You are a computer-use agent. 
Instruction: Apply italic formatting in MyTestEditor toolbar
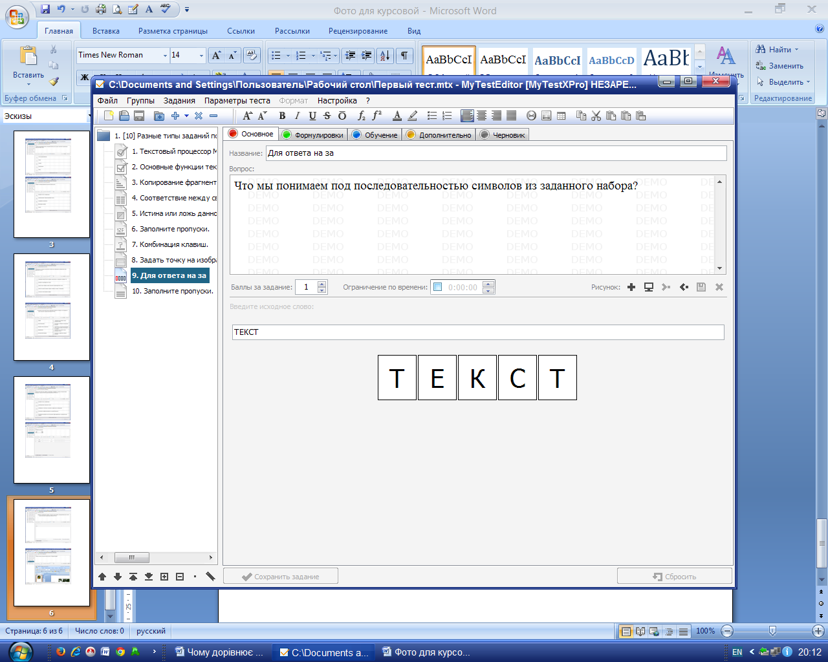click(297, 116)
